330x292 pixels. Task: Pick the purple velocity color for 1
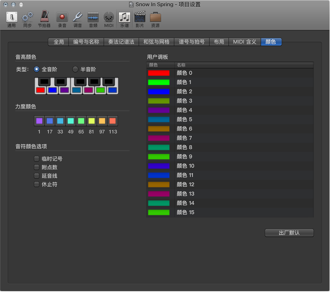[39, 121]
